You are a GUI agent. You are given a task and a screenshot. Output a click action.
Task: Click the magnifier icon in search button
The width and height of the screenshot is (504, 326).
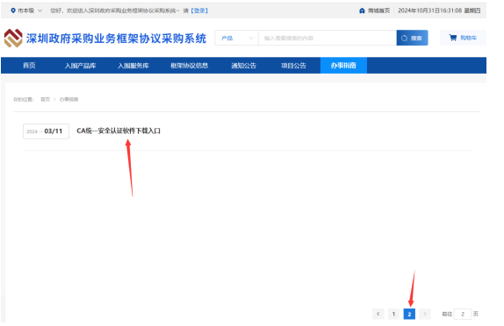point(405,39)
